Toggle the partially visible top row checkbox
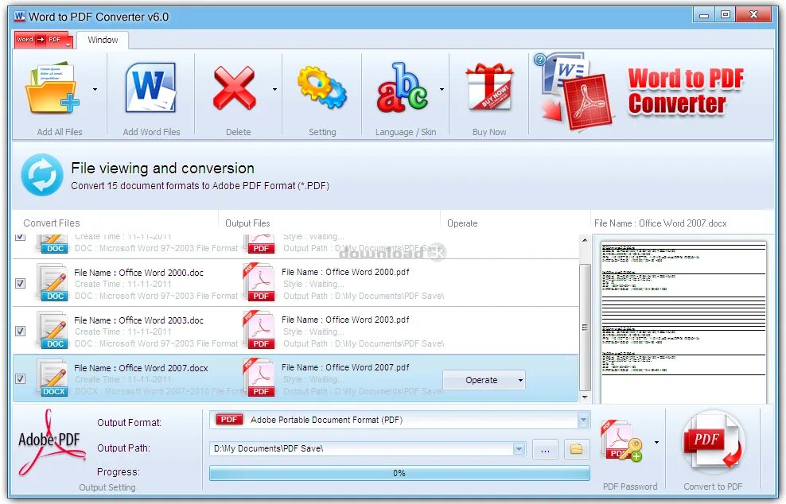Image resolution: width=786 pixels, height=504 pixels. tap(20, 237)
